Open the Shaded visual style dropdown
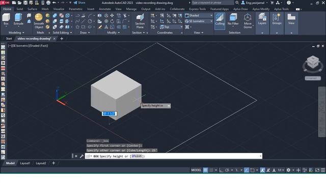Screen dimensions: 326x183 (199, 16)
